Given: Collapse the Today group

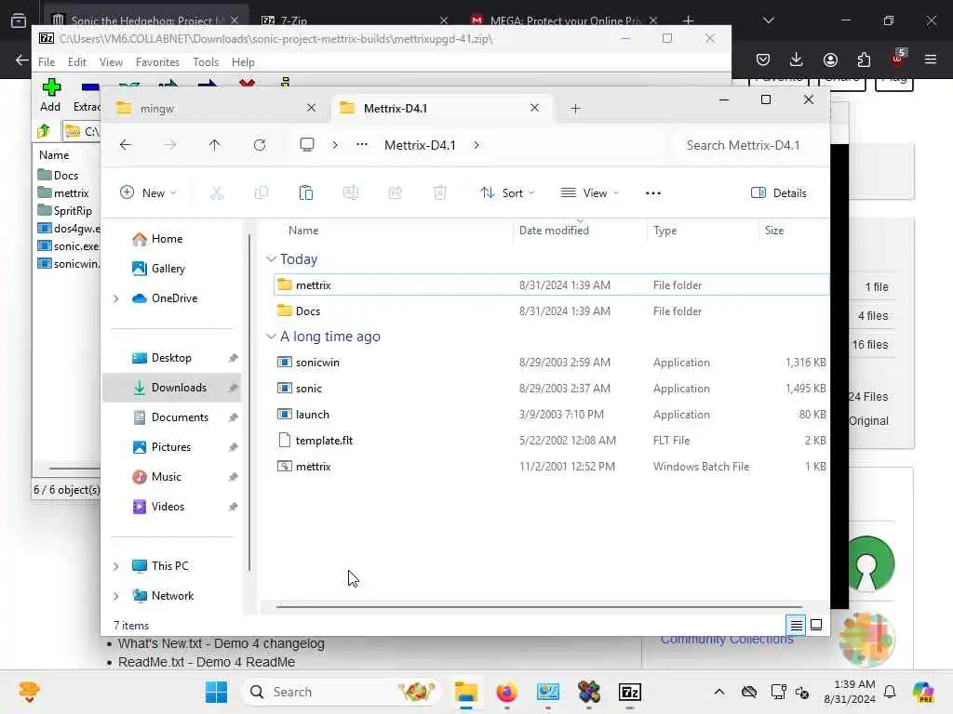Looking at the screenshot, I should pos(271,259).
